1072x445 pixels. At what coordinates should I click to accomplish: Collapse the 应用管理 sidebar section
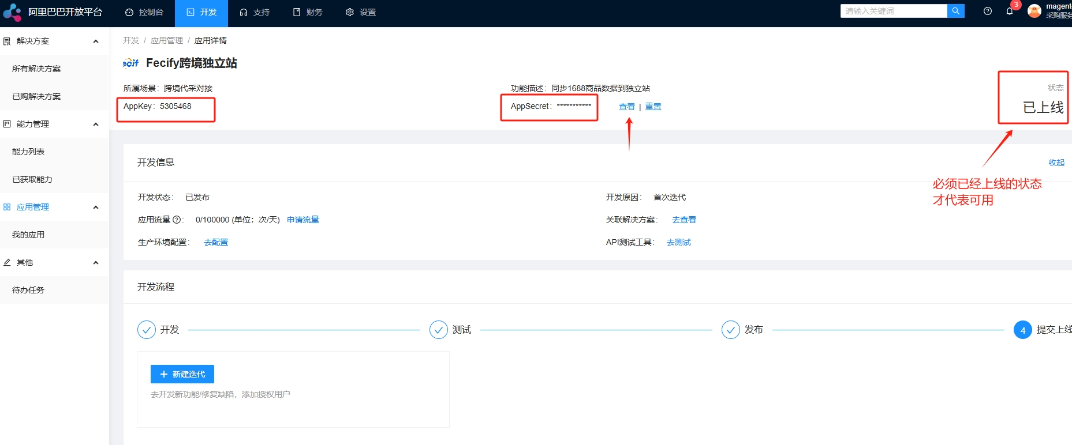tap(96, 208)
